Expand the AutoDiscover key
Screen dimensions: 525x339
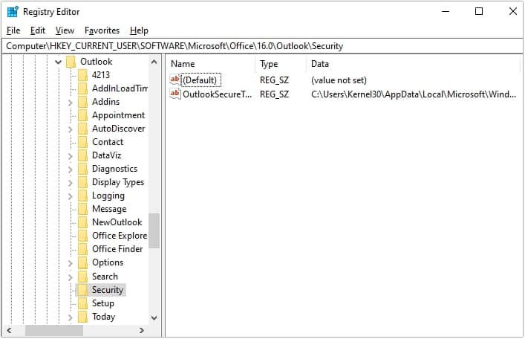tap(71, 129)
